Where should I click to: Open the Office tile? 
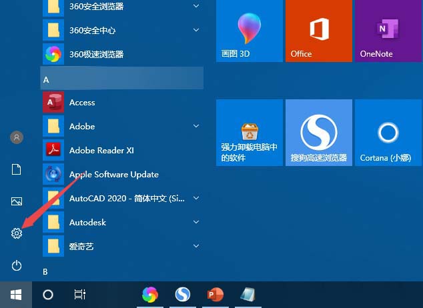tap(319, 31)
